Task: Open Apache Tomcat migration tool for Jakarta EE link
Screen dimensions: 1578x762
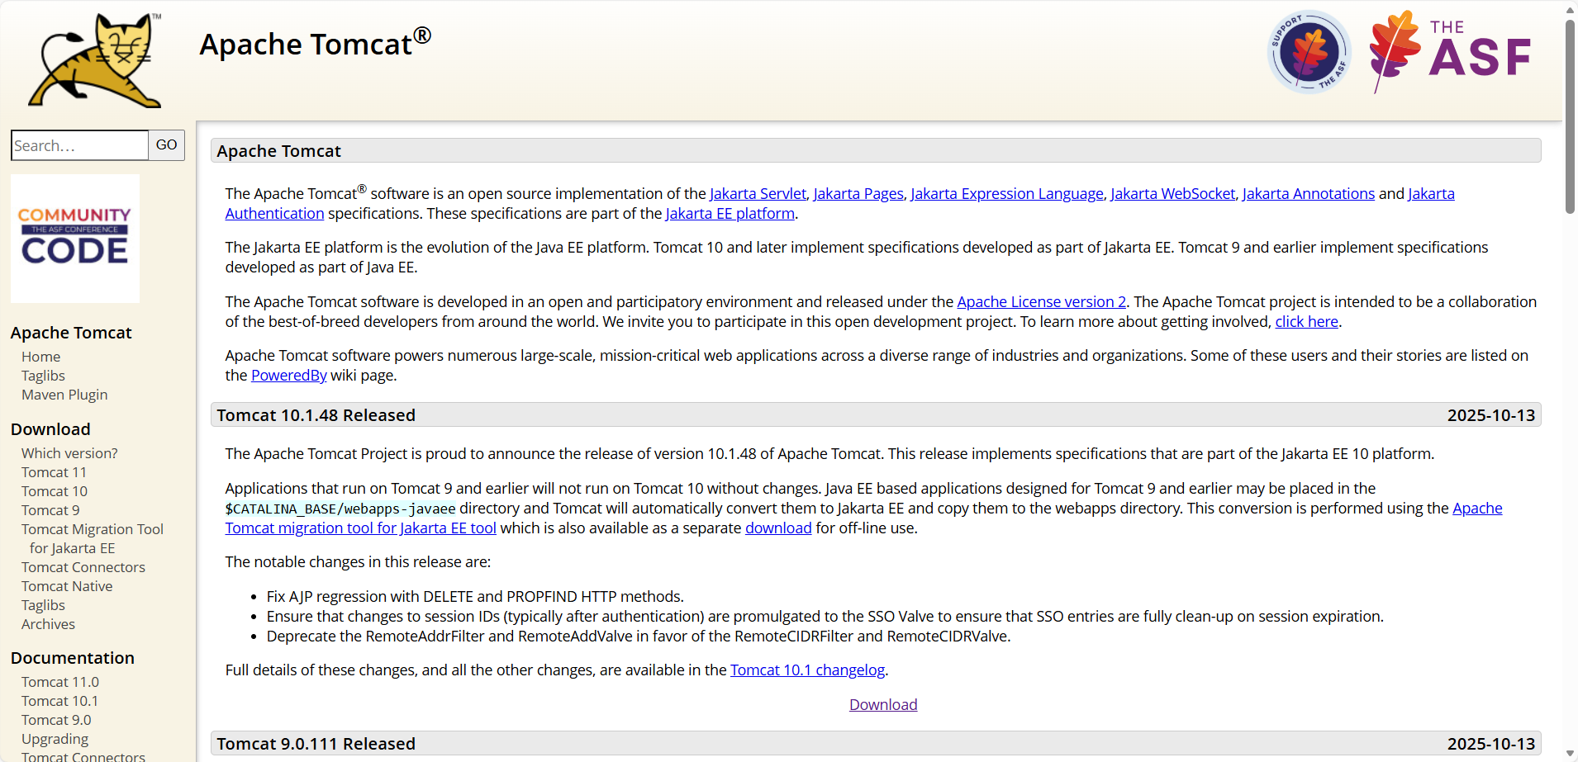Action: coord(361,528)
